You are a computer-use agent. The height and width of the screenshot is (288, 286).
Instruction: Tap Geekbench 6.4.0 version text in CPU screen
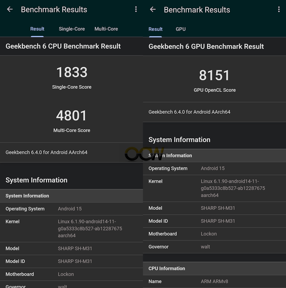click(46, 152)
